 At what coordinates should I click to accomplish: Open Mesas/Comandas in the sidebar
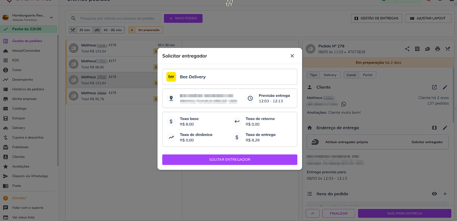click(26, 51)
